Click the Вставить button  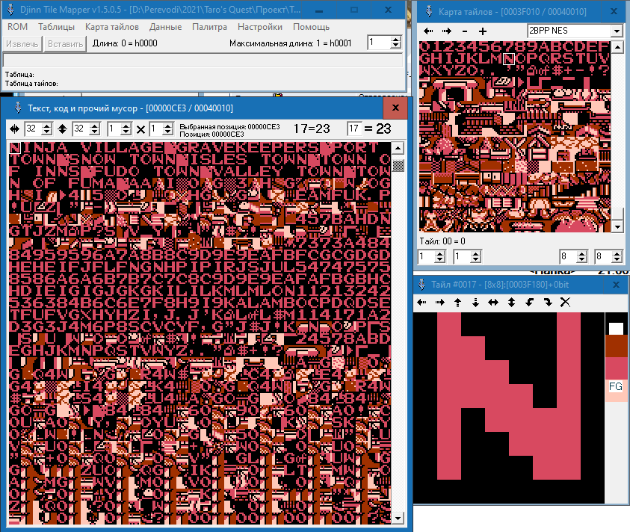pyautogui.click(x=65, y=44)
